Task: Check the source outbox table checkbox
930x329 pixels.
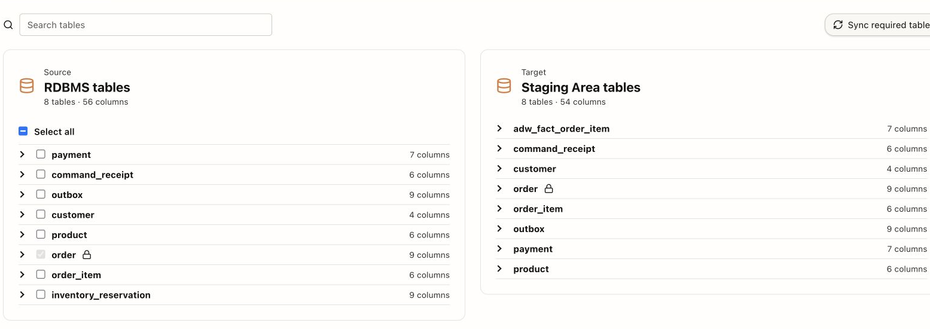Action: pyautogui.click(x=41, y=194)
